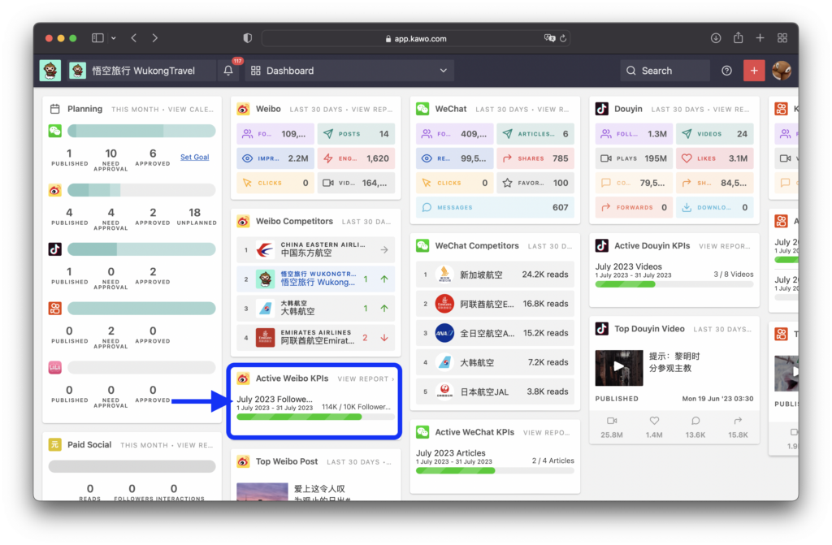Click the Safari share icon
Image resolution: width=832 pixels, height=545 pixels.
tap(738, 37)
